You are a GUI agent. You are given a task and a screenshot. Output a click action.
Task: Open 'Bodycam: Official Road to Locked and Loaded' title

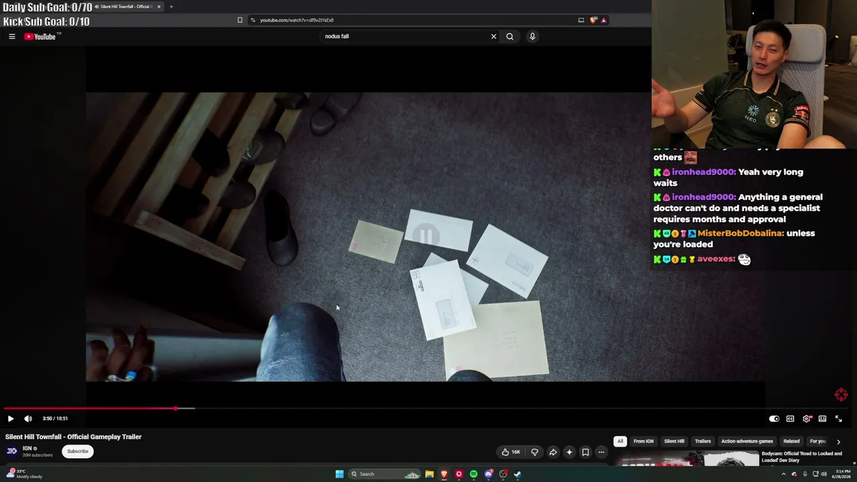pyautogui.click(x=801, y=457)
